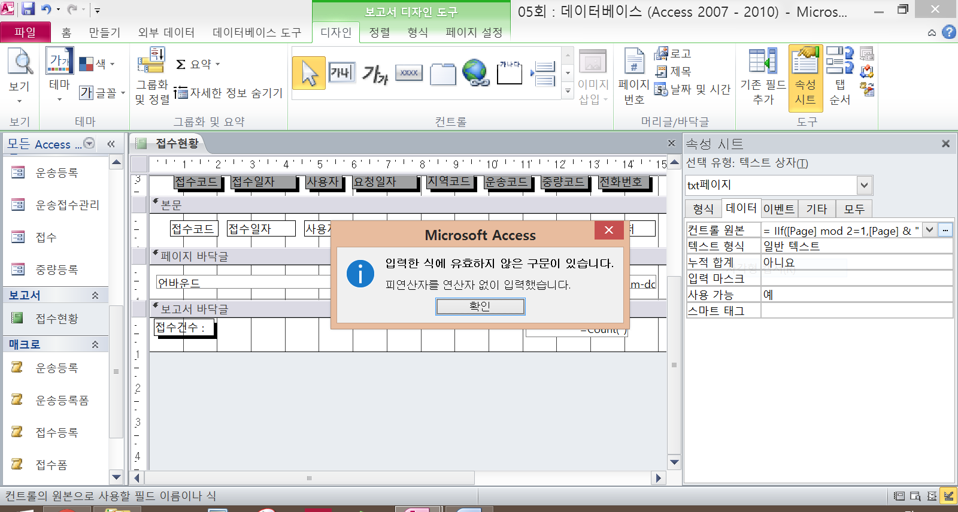Screen dimensions: 958x512
Task: Open expression builder for Control Source
Action: point(945,230)
